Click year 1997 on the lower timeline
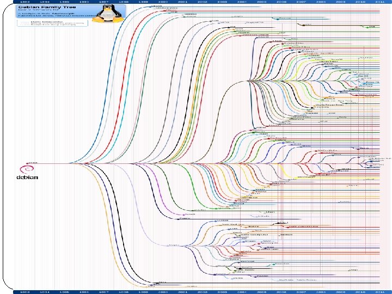Viewport: 392px width, 294px height. 104,292
